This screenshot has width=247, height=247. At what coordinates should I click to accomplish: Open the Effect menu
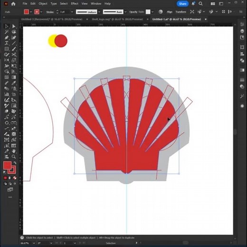75,4
